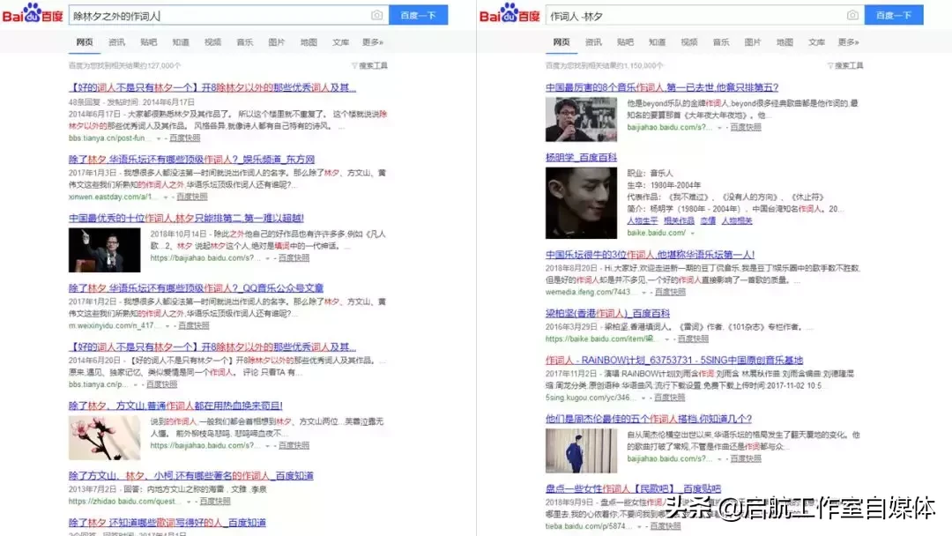This screenshot has width=952, height=536.
Task: Switch to the 图片 tab on the left
Action: (276, 41)
